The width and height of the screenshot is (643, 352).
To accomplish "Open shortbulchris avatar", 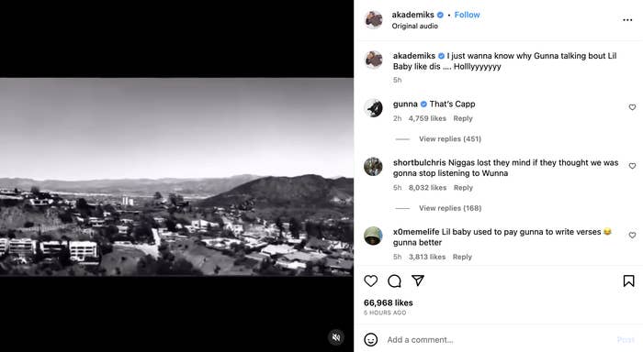I will click(x=373, y=167).
